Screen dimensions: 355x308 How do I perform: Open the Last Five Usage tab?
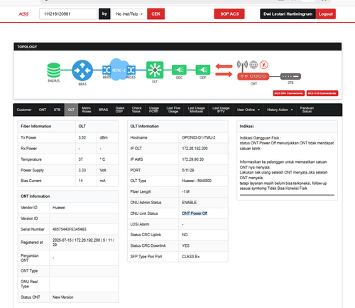click(173, 110)
